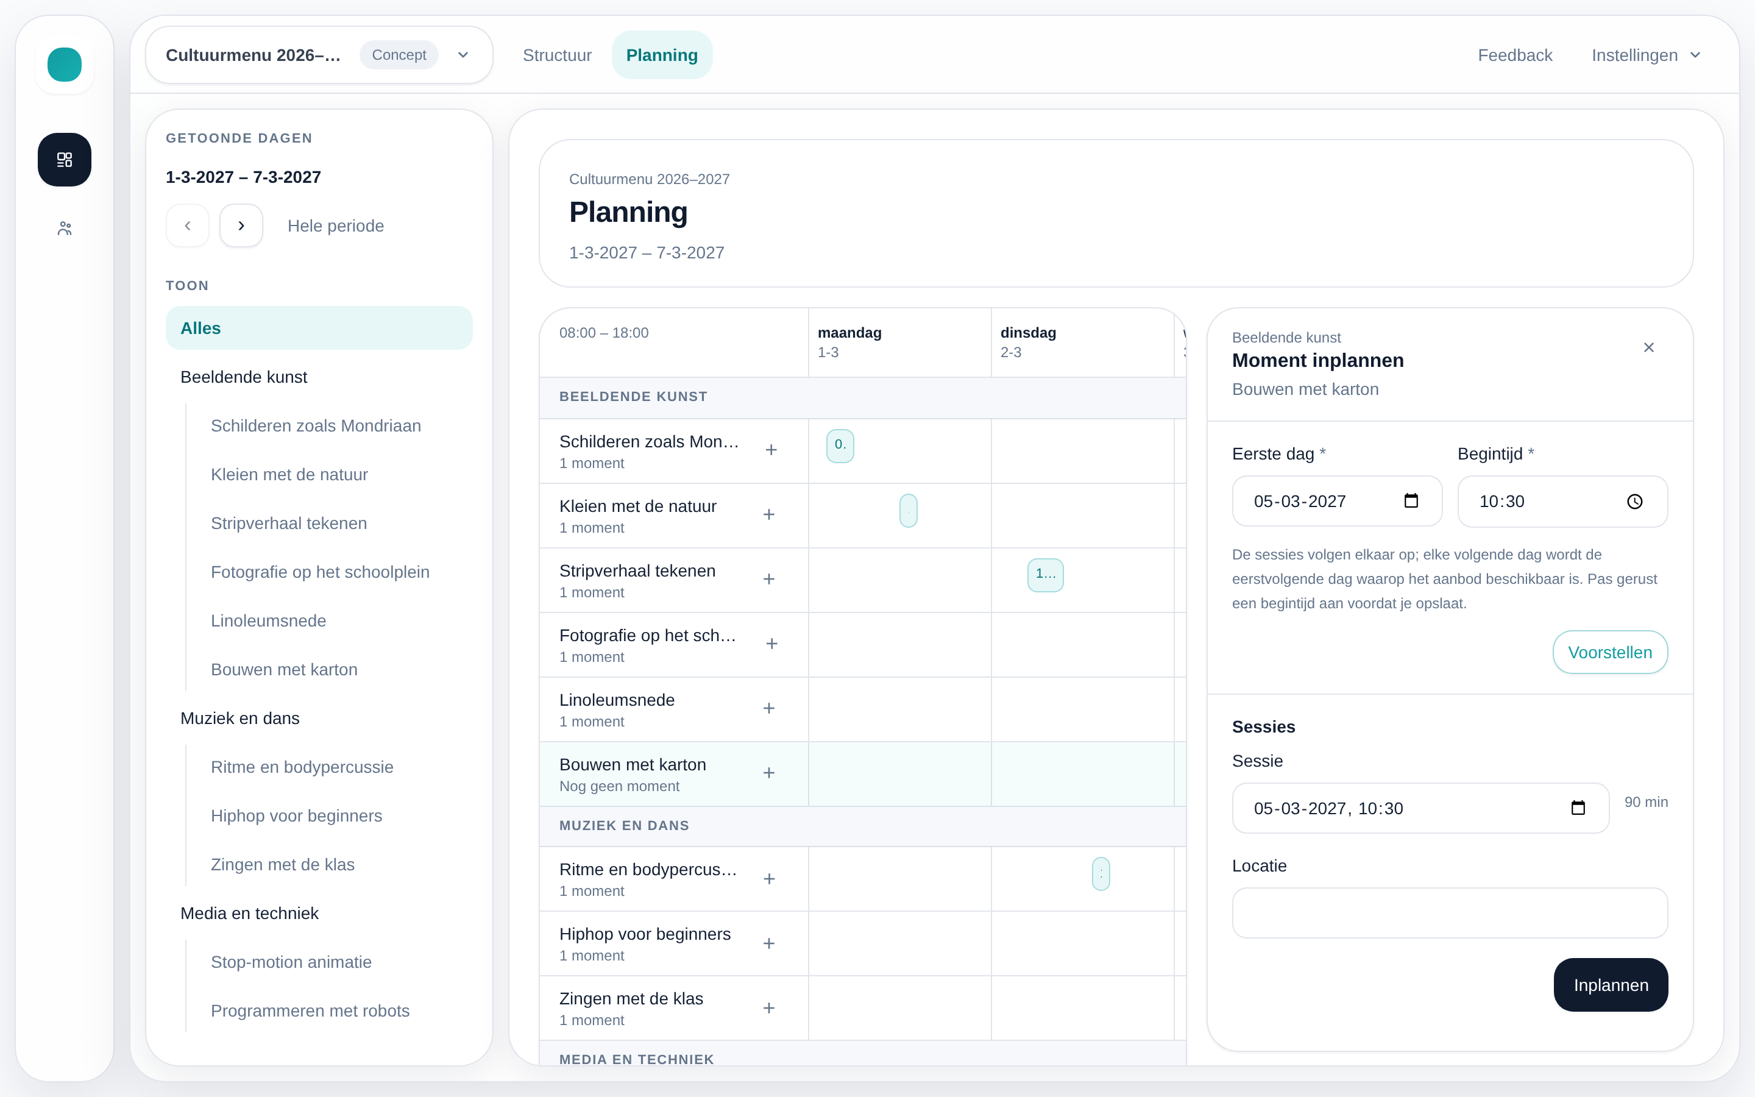Open the moment chip in Ritme en bodypercussie row
Viewport: 1755px width, 1097px height.
tap(1101, 873)
